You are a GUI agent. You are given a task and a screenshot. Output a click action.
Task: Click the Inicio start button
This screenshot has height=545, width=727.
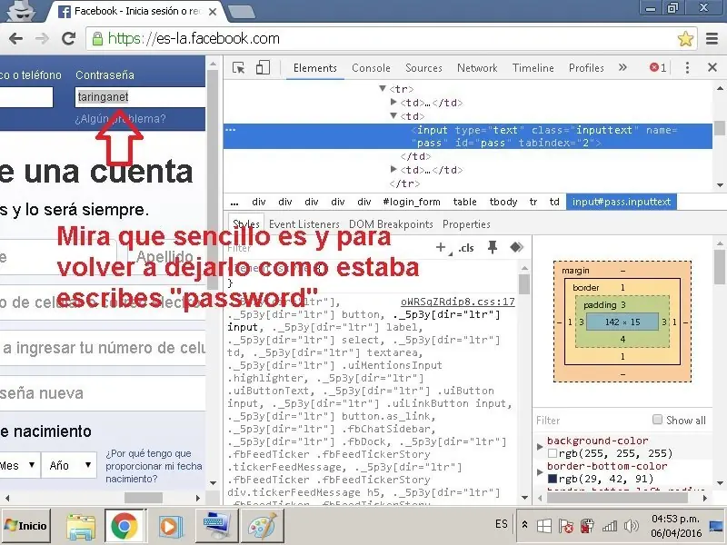pyautogui.click(x=25, y=526)
